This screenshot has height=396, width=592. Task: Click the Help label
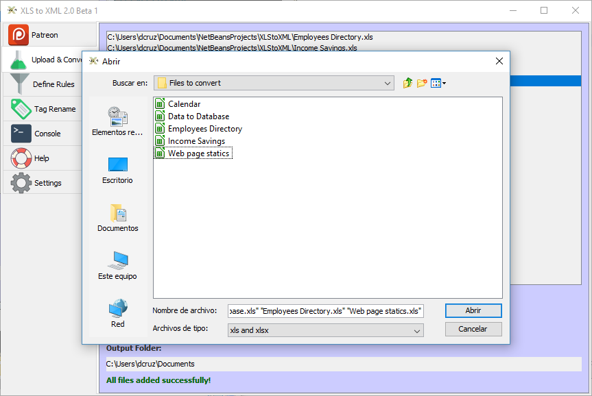click(x=42, y=158)
